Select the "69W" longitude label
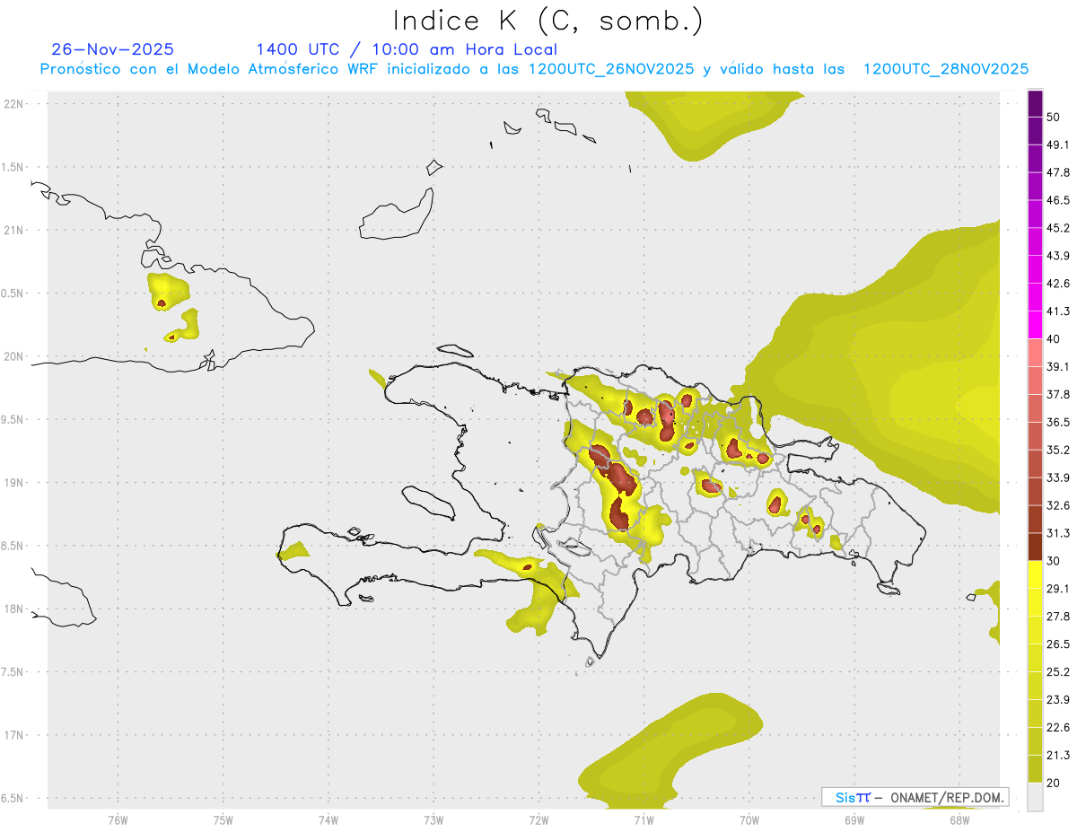The height and width of the screenshot is (832, 1077). (x=854, y=819)
